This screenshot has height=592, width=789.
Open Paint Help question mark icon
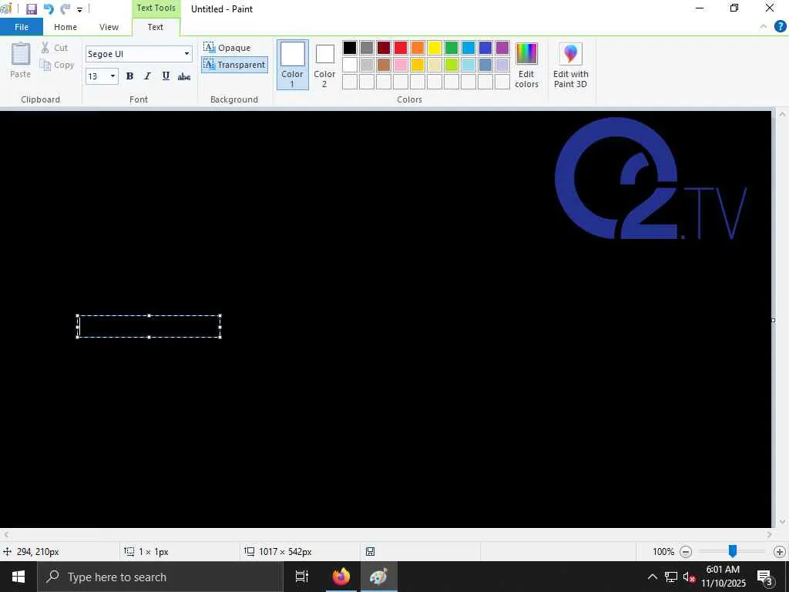click(x=780, y=27)
